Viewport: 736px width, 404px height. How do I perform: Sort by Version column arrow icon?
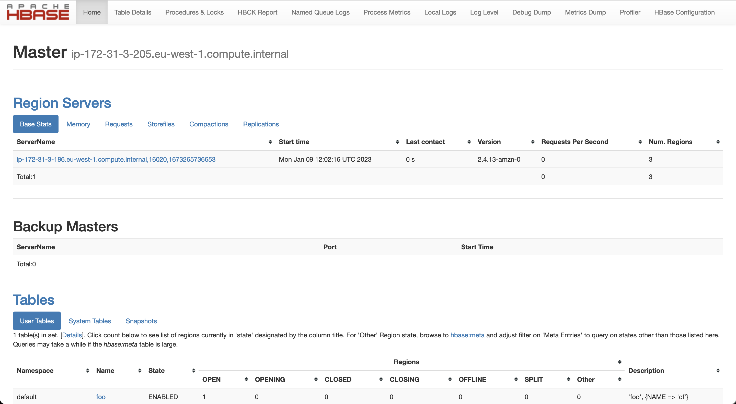(x=533, y=142)
